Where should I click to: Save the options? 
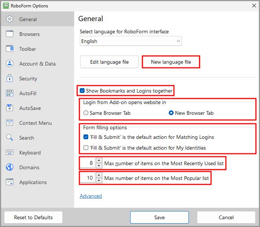(x=159, y=217)
